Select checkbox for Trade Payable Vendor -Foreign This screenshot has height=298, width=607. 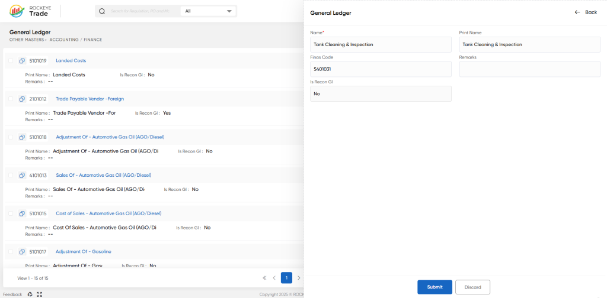[11, 99]
